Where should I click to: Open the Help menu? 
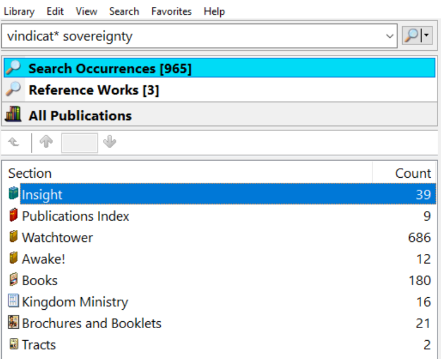tap(214, 11)
